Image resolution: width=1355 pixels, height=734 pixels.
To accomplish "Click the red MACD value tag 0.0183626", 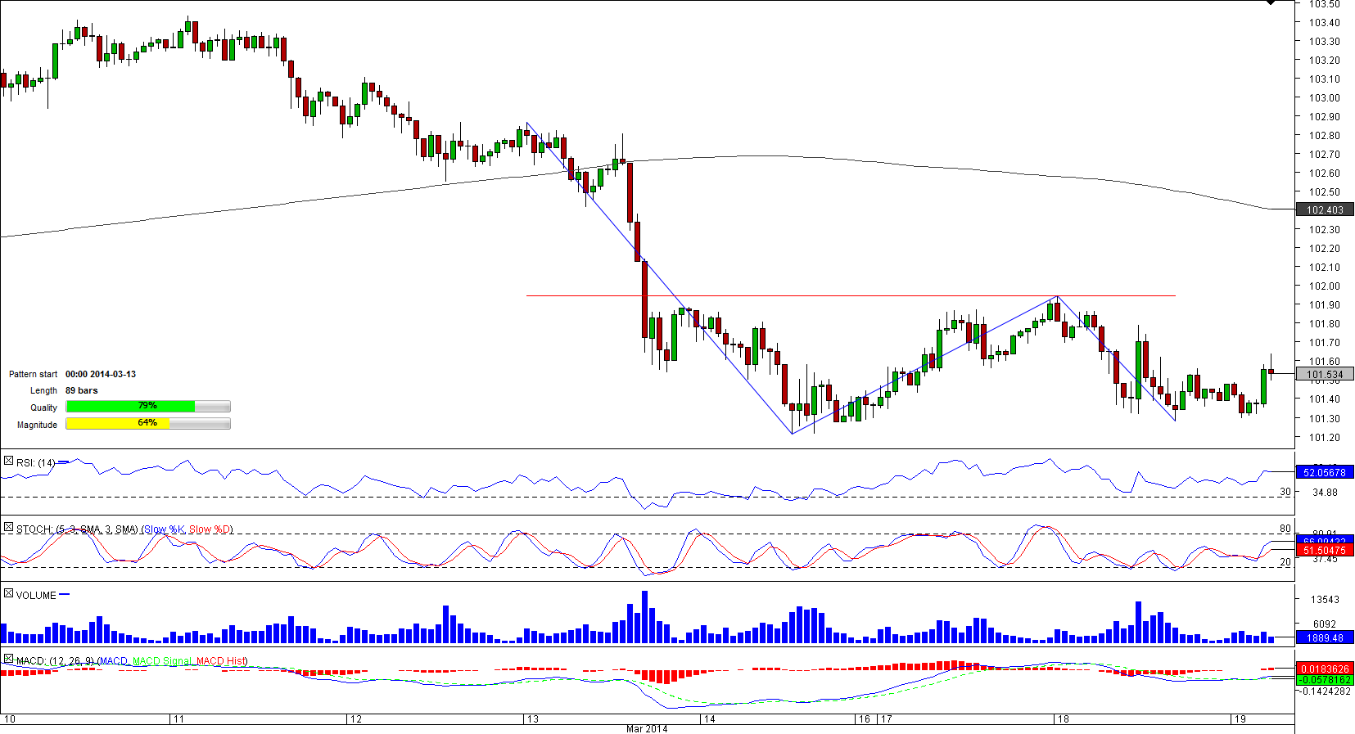I will (x=1324, y=669).
